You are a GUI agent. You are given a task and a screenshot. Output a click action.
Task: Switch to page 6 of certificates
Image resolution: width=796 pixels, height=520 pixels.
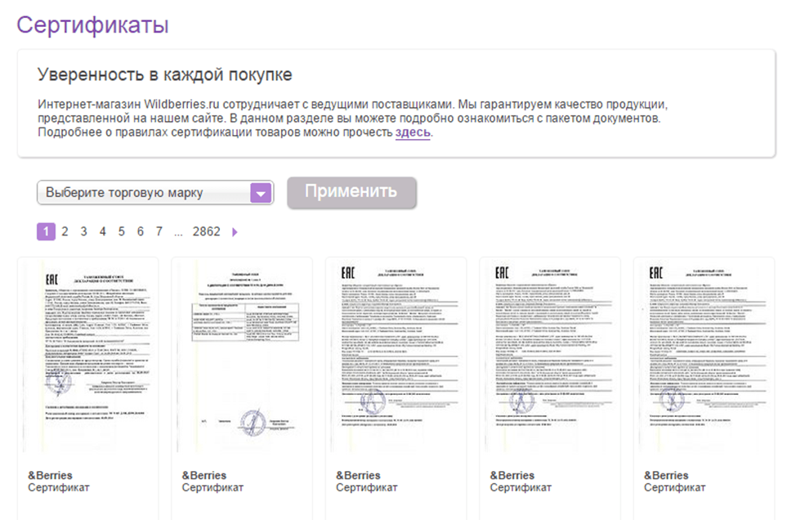pyautogui.click(x=140, y=232)
